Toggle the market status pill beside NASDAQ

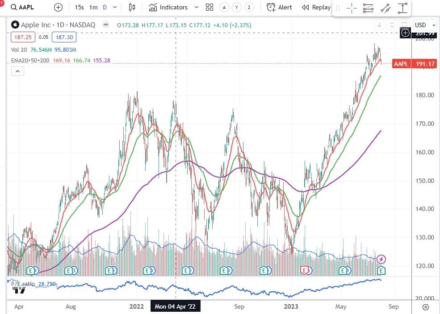(106, 25)
